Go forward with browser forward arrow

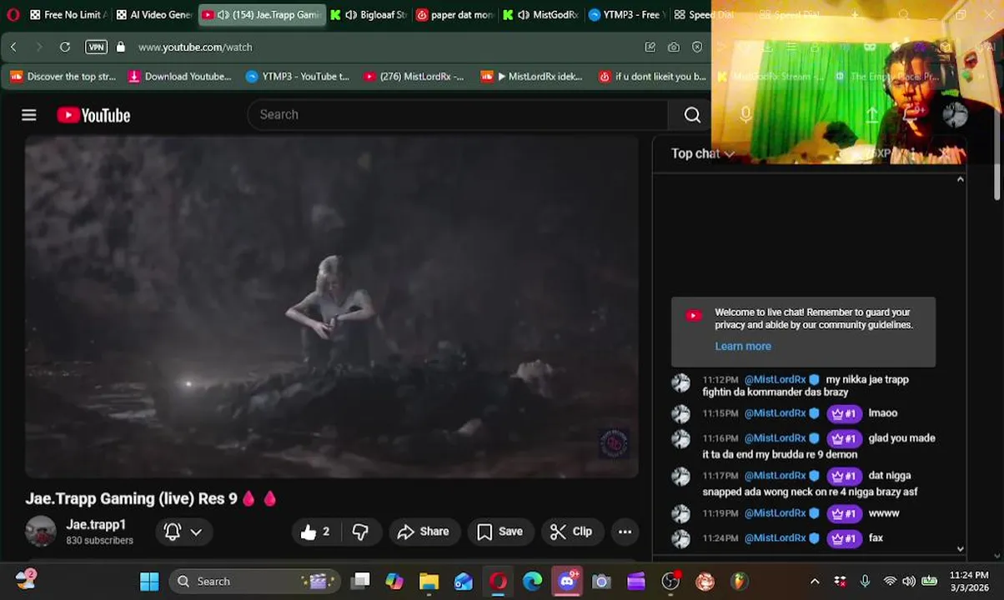(38, 47)
